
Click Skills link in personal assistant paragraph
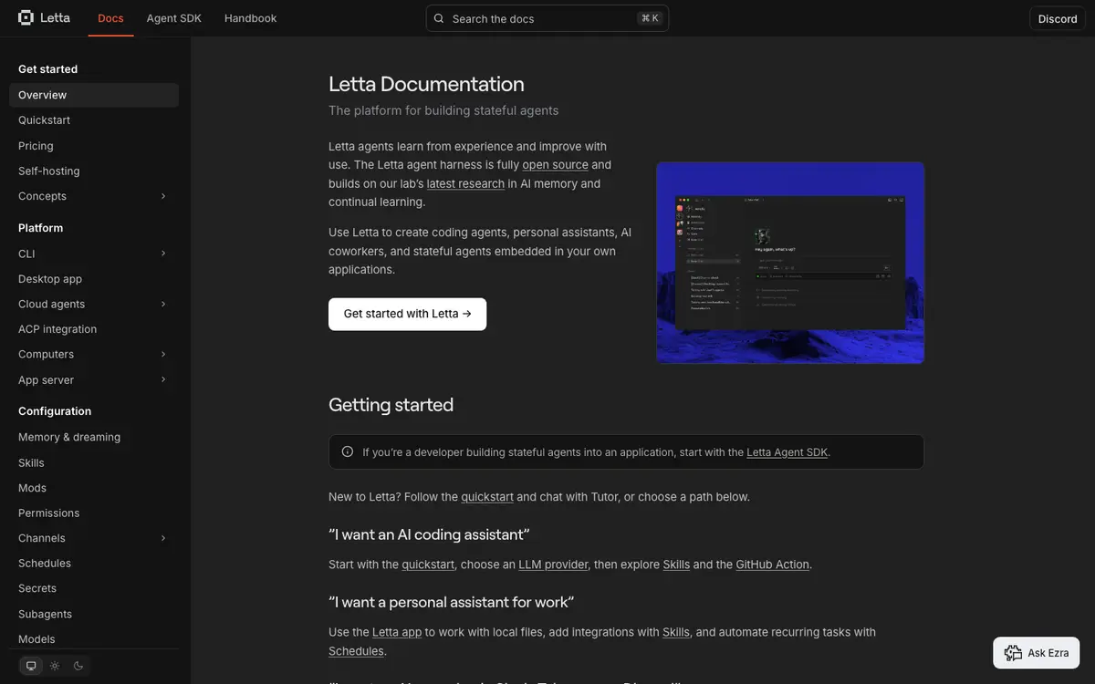tap(676, 632)
